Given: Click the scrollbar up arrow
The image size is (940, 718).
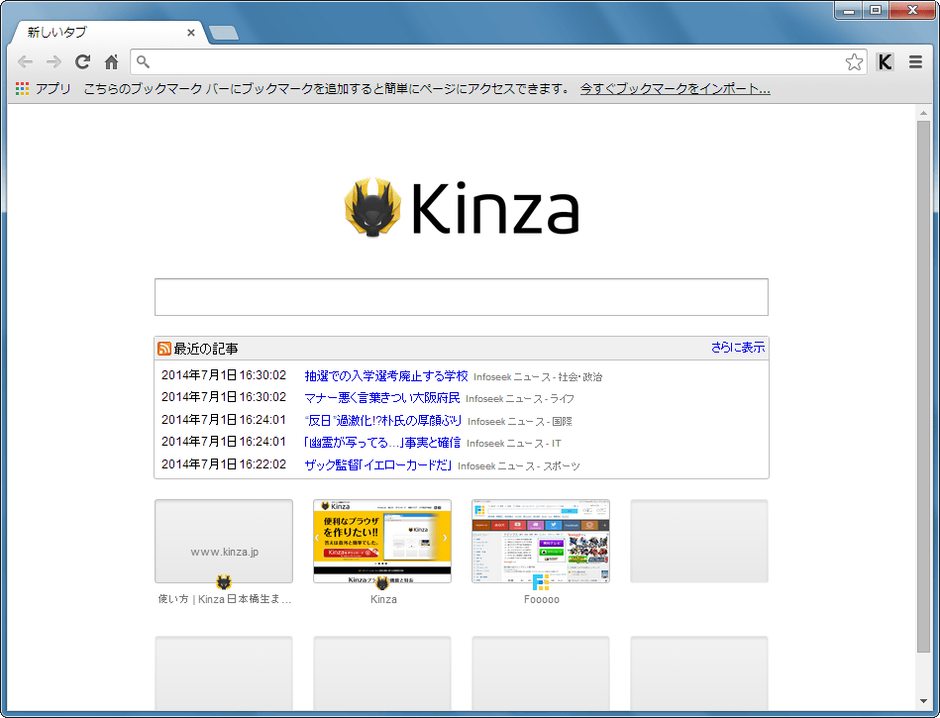Looking at the screenshot, I should (923, 113).
